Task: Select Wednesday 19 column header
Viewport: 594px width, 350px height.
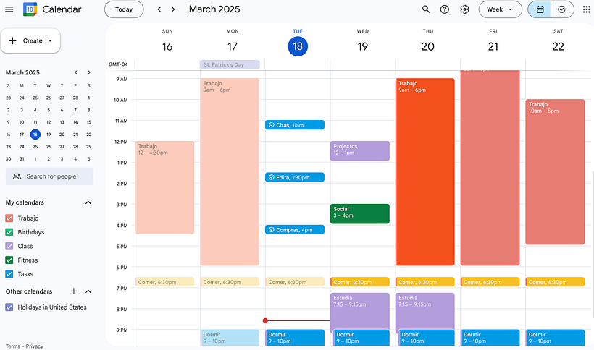Action: tap(362, 42)
